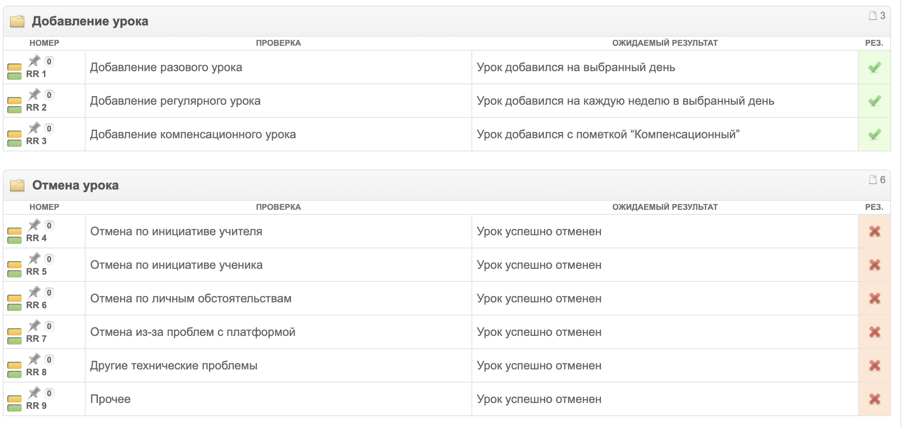Image resolution: width=902 pixels, height=427 pixels.
Task: Toggle the green checkmark status for RR 3
Action: (874, 134)
